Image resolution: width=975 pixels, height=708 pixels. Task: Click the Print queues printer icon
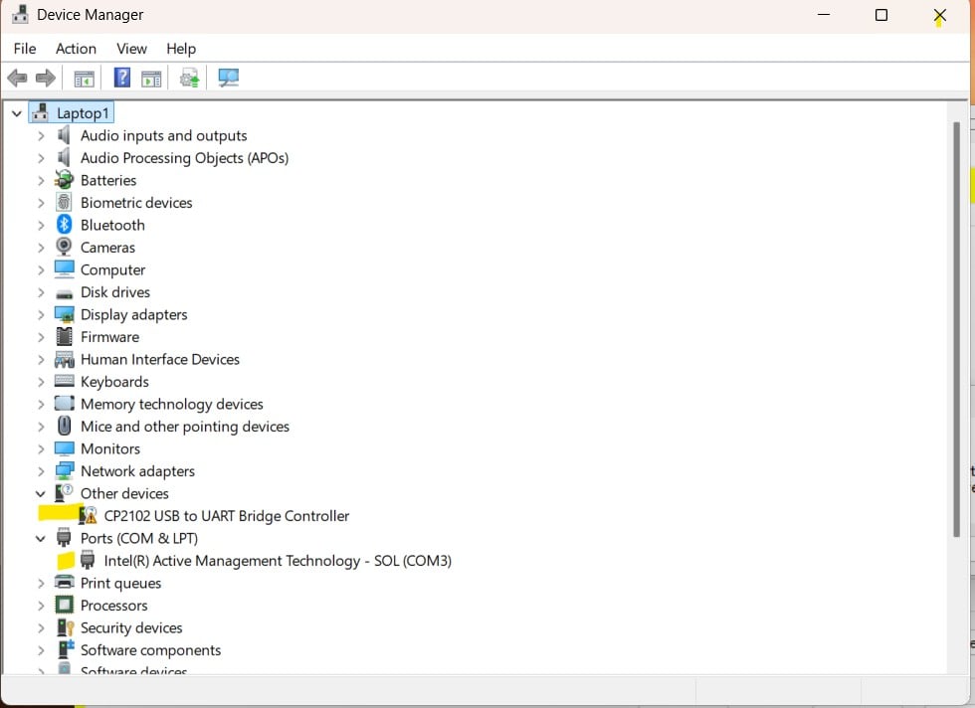64,582
